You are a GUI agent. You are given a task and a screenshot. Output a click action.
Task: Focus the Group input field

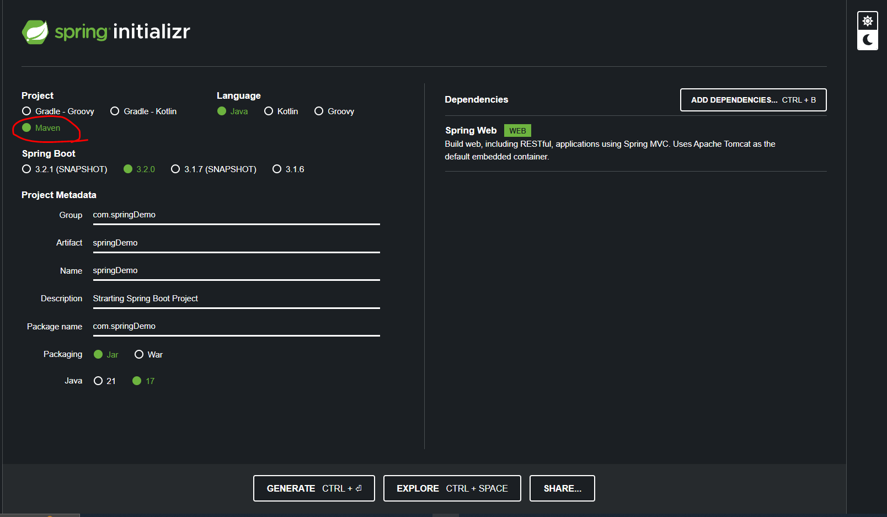click(236, 215)
